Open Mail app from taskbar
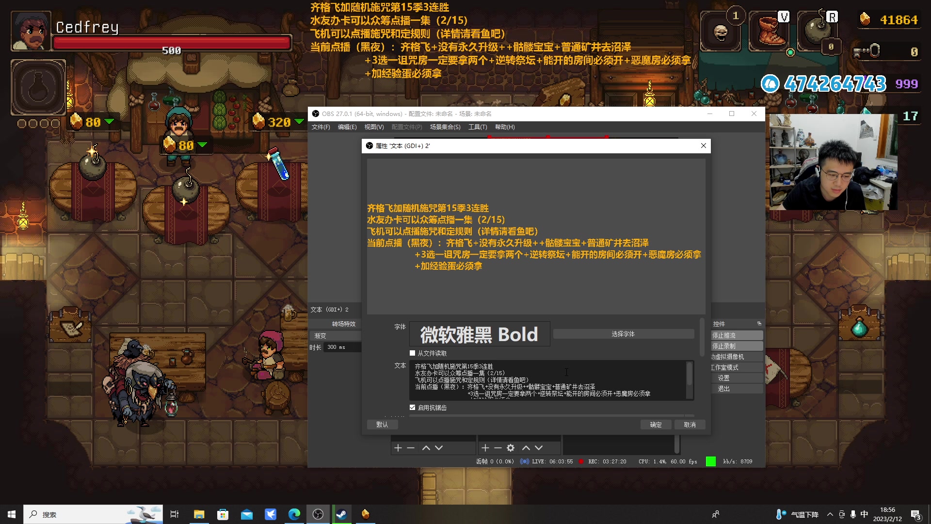The width and height of the screenshot is (931, 524). [x=247, y=514]
